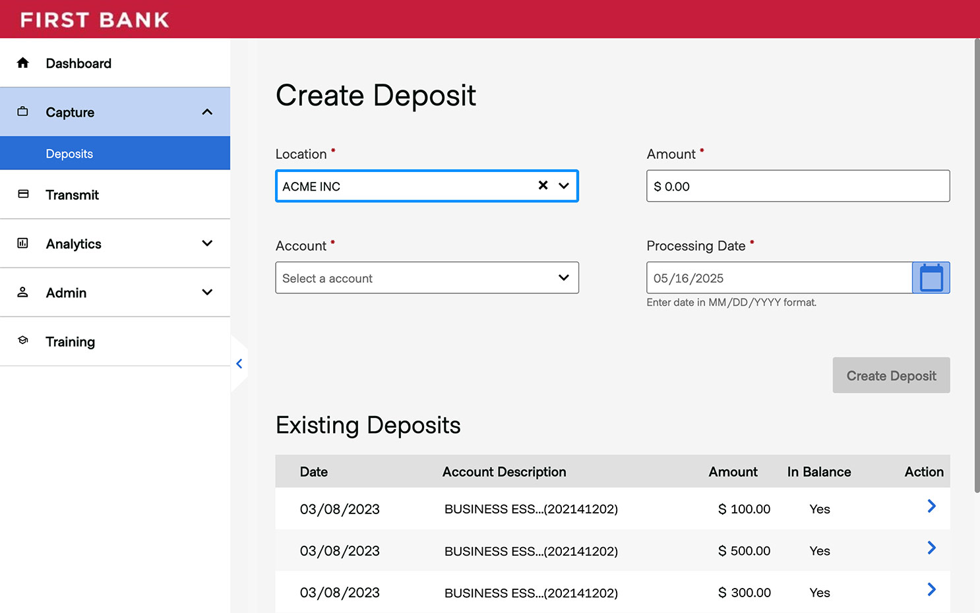
Task: Select the Analytics menu label
Action: [x=74, y=244]
